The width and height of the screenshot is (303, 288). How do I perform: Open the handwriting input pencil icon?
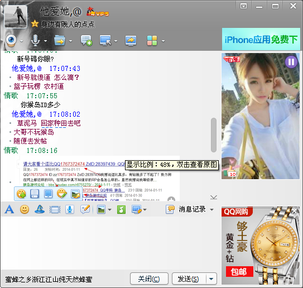[x=85, y=209]
